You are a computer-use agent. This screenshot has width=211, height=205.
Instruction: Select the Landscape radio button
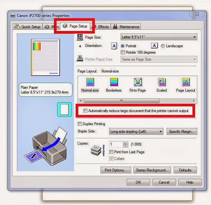click(163, 46)
